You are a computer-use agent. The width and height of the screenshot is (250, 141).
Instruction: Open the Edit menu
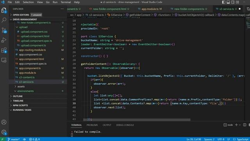17,2
